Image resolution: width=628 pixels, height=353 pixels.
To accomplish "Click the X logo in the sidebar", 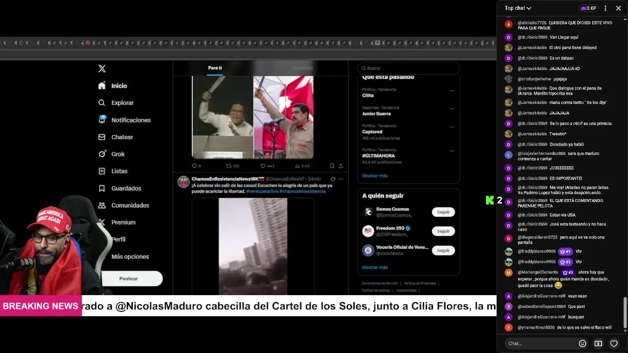I will pos(102,69).
